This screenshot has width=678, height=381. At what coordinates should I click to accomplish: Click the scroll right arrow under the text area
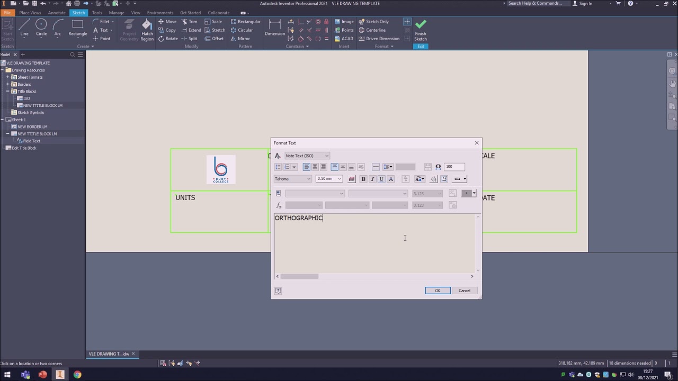(472, 276)
